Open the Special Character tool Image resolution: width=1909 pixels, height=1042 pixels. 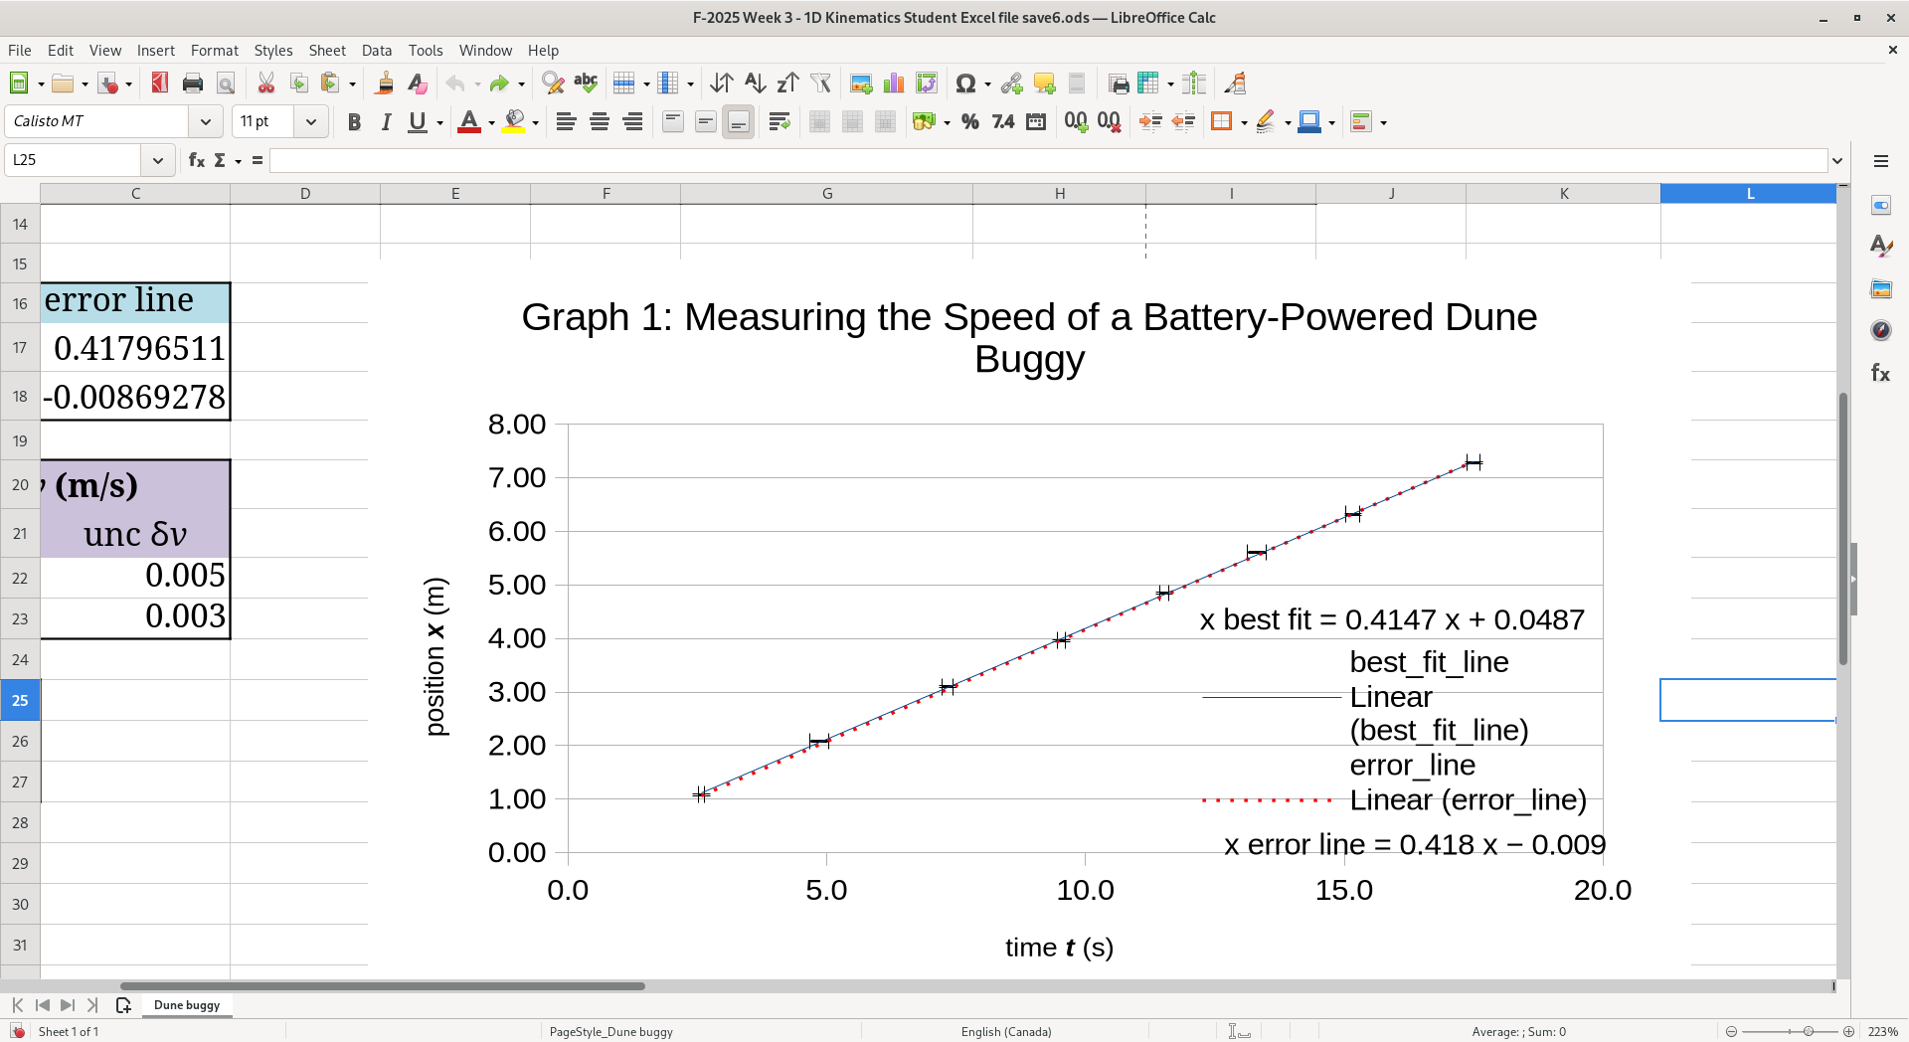[x=964, y=84]
